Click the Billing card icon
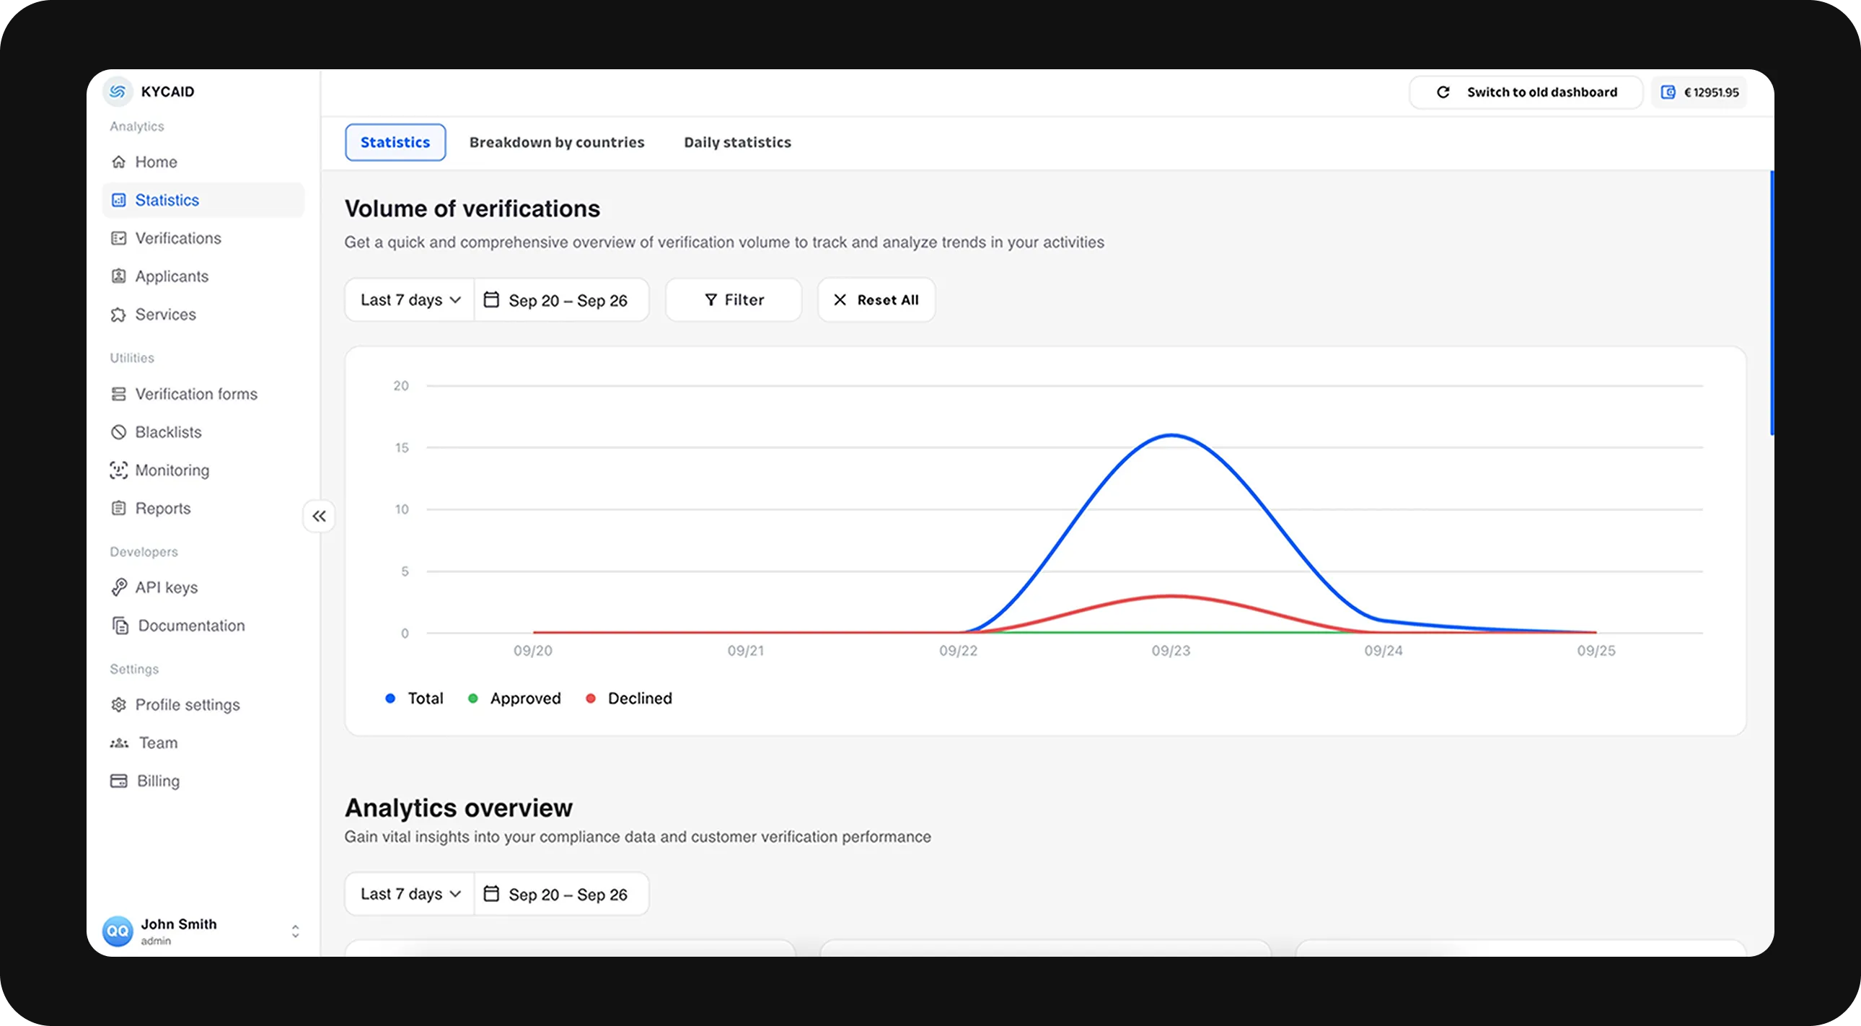Image resolution: width=1861 pixels, height=1026 pixels. tap(118, 781)
